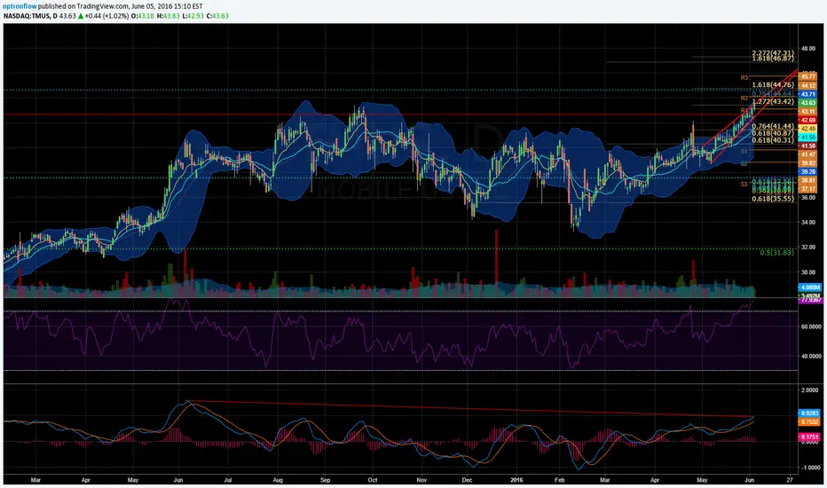The height and width of the screenshot is (488, 827).
Task: Select the 1.272(43.42) Fibonacci label
Action: (x=773, y=102)
